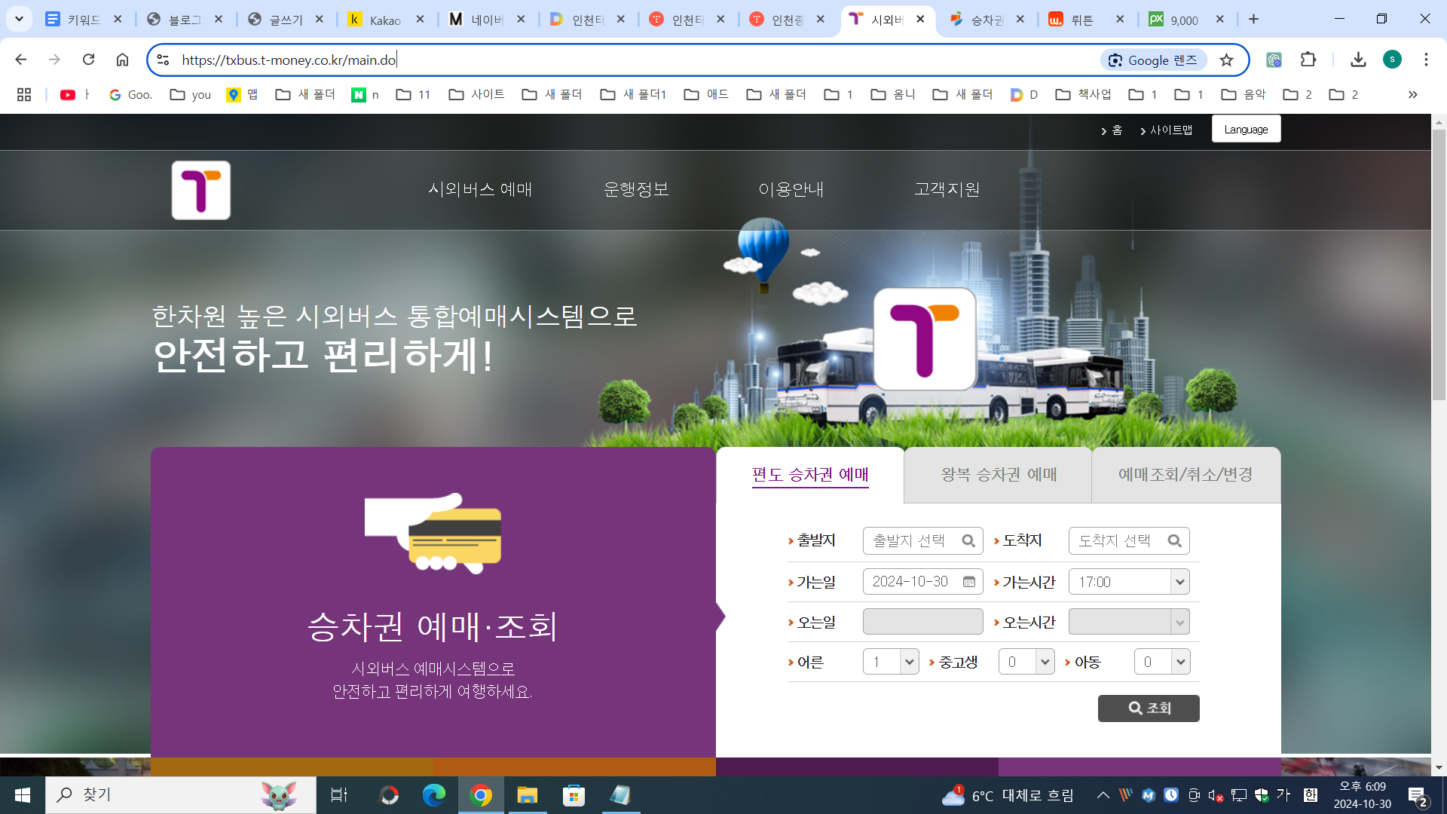Image resolution: width=1447 pixels, height=814 pixels.
Task: Click the departure search magnifier icon
Action: 968,541
